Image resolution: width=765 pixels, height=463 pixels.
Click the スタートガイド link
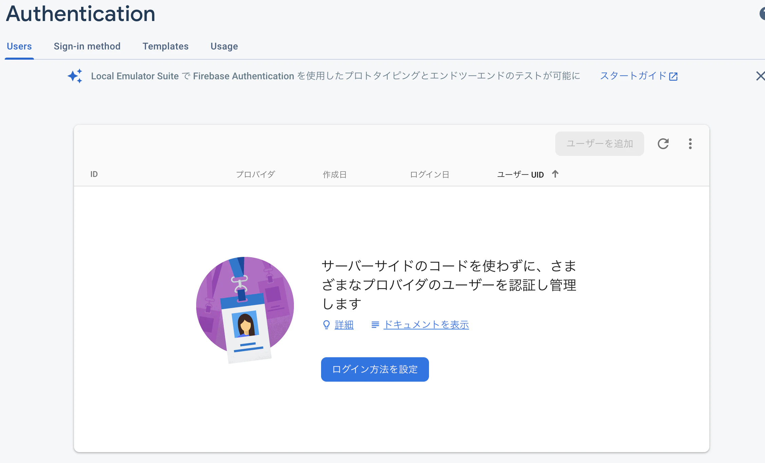point(633,76)
